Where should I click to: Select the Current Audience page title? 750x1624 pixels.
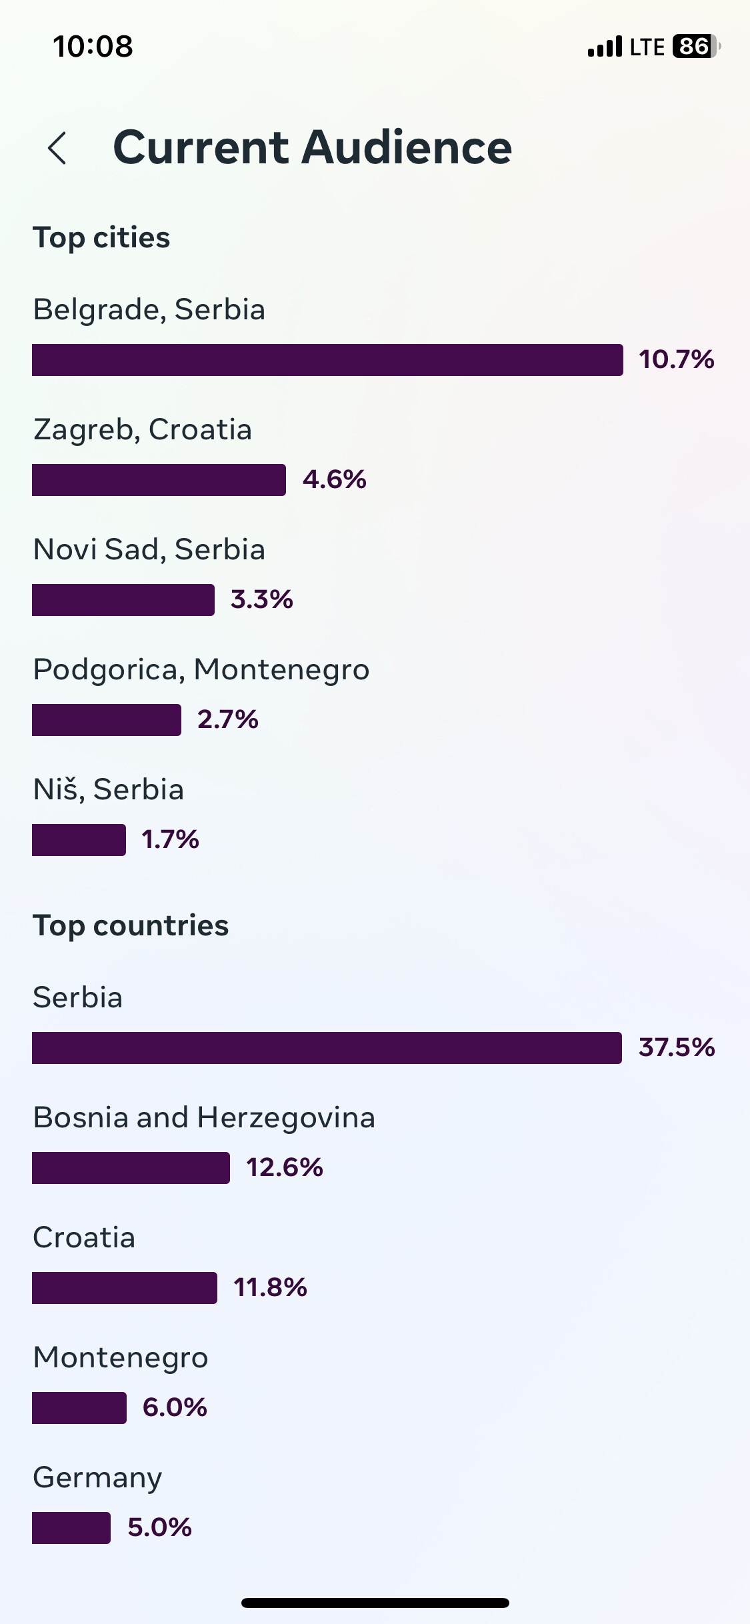(312, 147)
